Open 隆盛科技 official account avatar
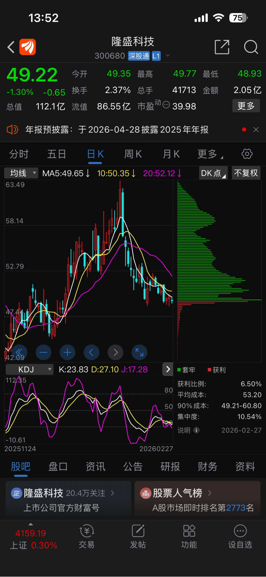The height and width of the screenshot is (577, 266). tap(16, 493)
